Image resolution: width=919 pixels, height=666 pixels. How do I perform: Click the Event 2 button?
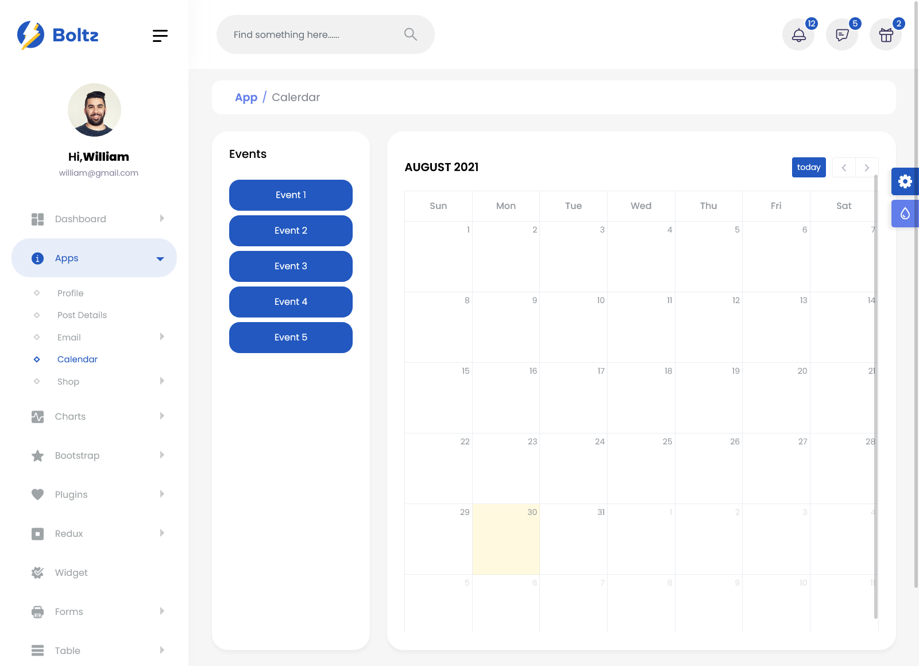pos(291,231)
